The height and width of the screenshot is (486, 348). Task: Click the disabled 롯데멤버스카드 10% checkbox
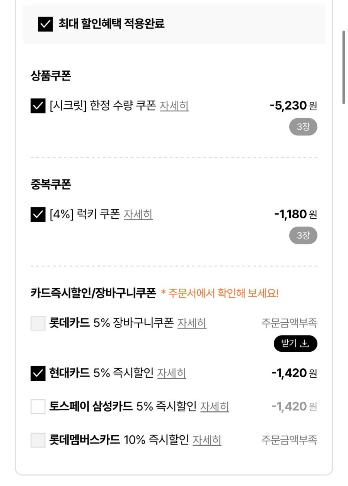[x=38, y=440]
